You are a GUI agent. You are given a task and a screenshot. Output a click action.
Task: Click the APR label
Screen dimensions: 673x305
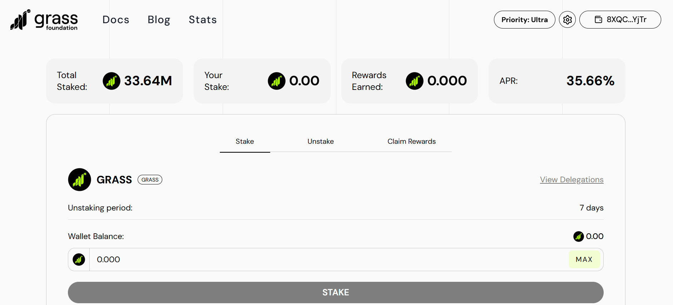509,81
